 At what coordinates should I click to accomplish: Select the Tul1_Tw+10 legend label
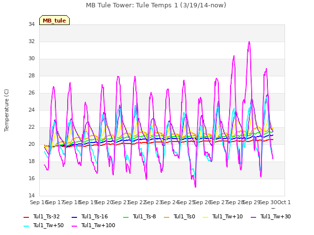228,216
